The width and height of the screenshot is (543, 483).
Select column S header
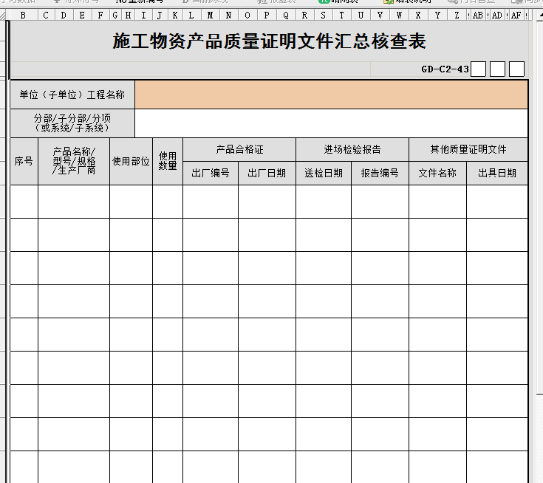pyautogui.click(x=323, y=15)
